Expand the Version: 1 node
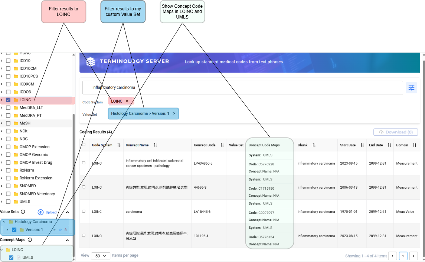The height and width of the screenshot is (262, 425). 7,230
